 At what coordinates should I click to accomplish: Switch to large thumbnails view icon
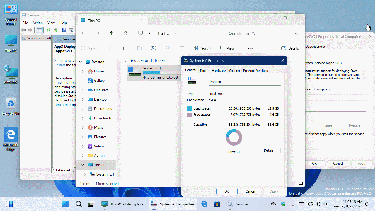point(301,183)
